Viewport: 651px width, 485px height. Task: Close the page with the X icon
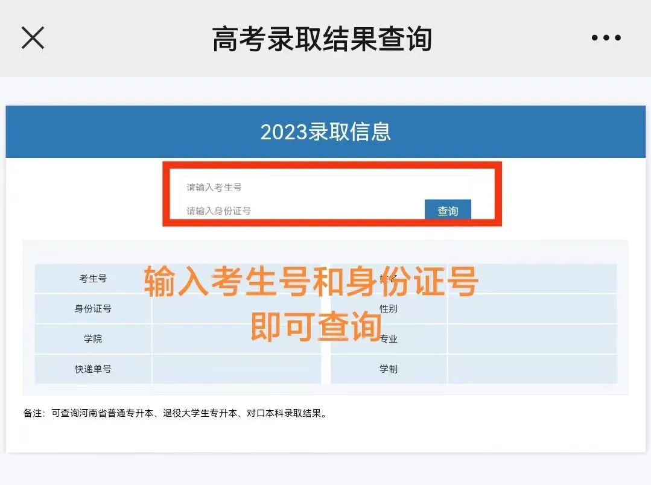click(x=33, y=38)
